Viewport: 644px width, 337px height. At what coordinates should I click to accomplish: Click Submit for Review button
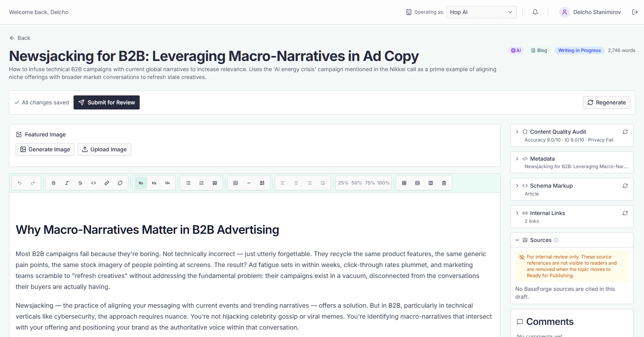(106, 102)
